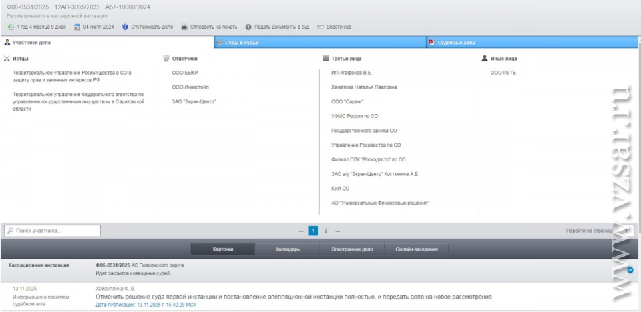The height and width of the screenshot is (312, 641).
Task: Switch to the Календарь view
Action: 287,249
